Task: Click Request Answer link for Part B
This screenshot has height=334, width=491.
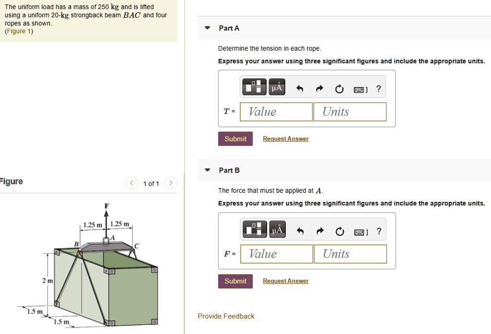Action: (x=286, y=281)
